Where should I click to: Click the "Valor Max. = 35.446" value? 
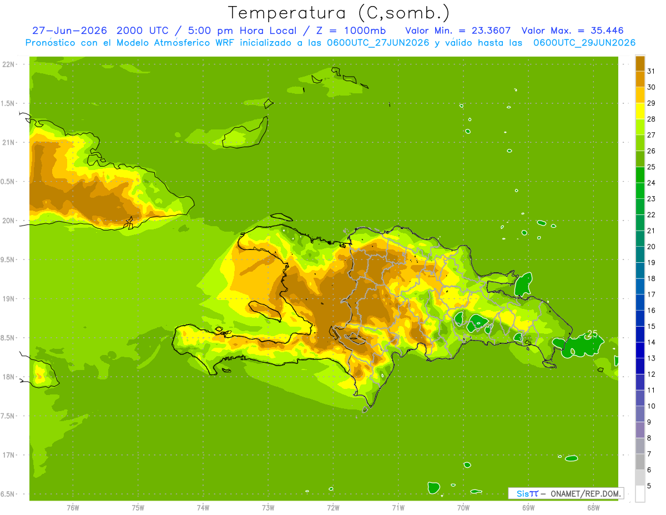573,31
